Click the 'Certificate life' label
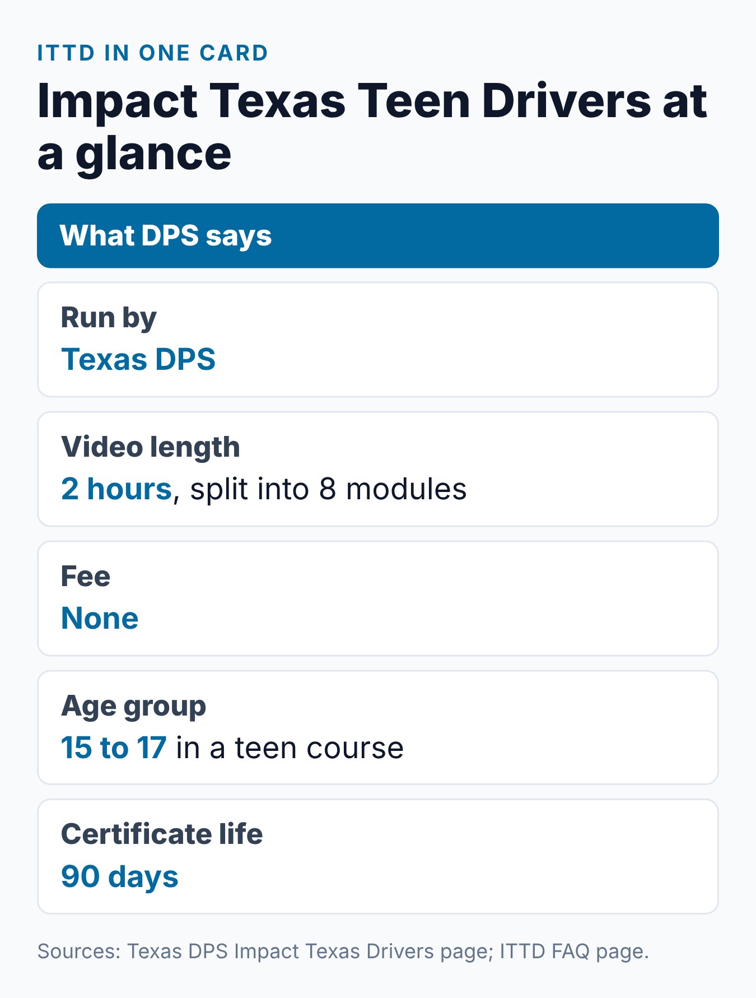Screen dimensions: 756x998 tap(162, 834)
